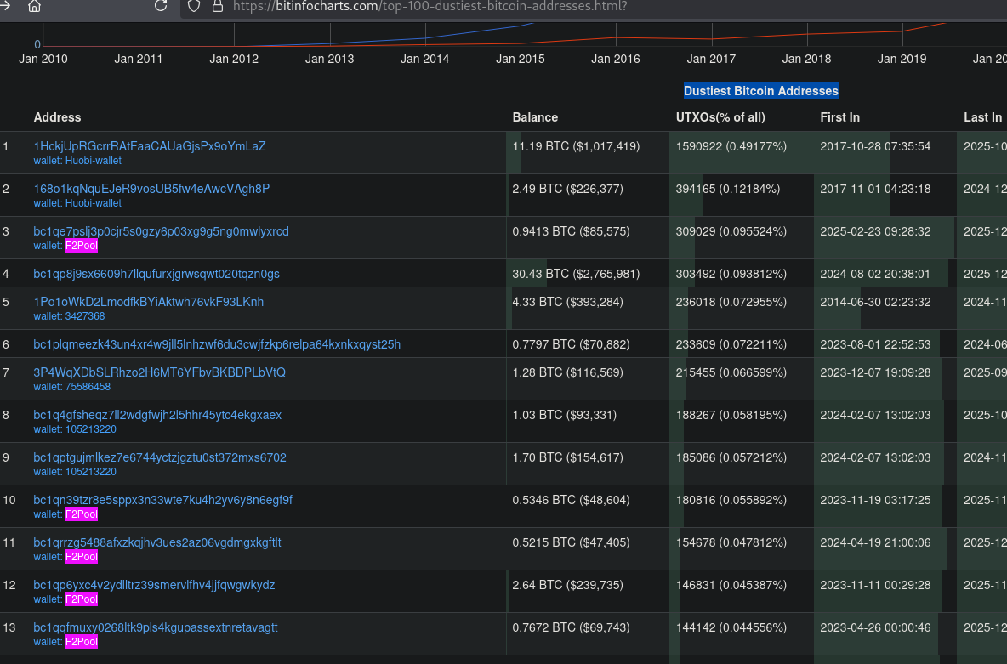The width and height of the screenshot is (1007, 664).
Task: Open F2Pool wallet tag in row 13
Action: [82, 641]
